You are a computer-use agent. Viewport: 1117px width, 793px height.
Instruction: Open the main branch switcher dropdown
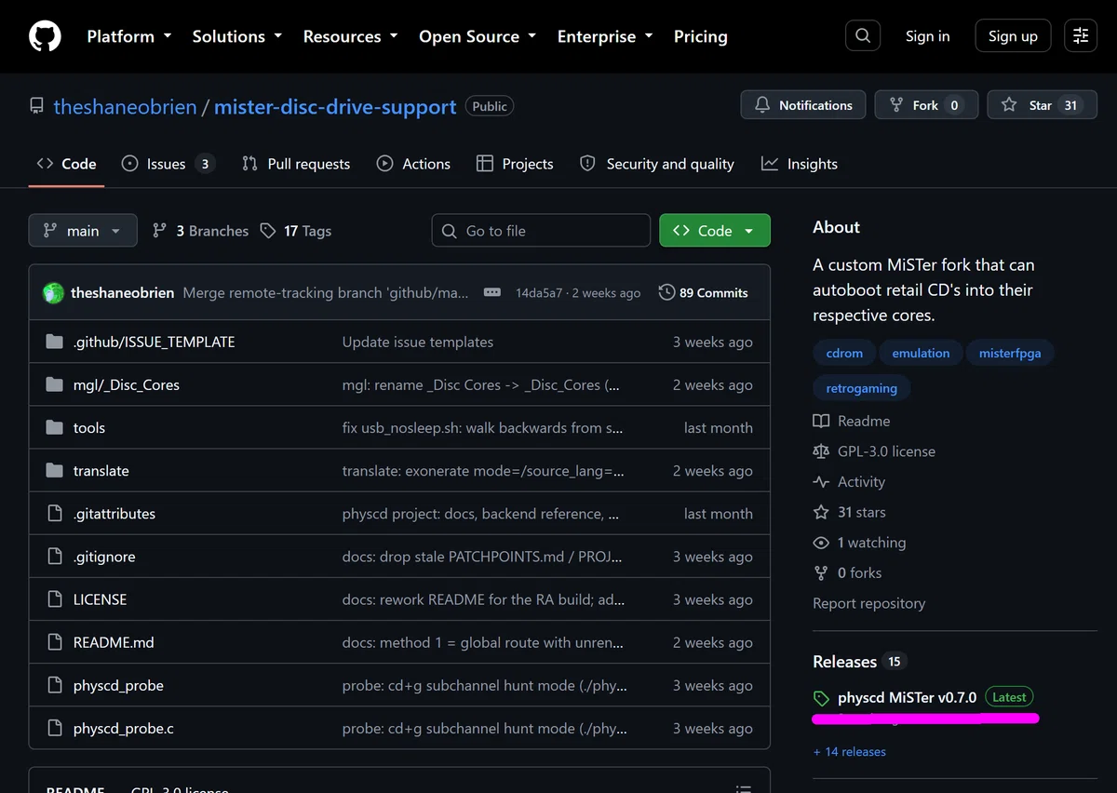tap(83, 230)
